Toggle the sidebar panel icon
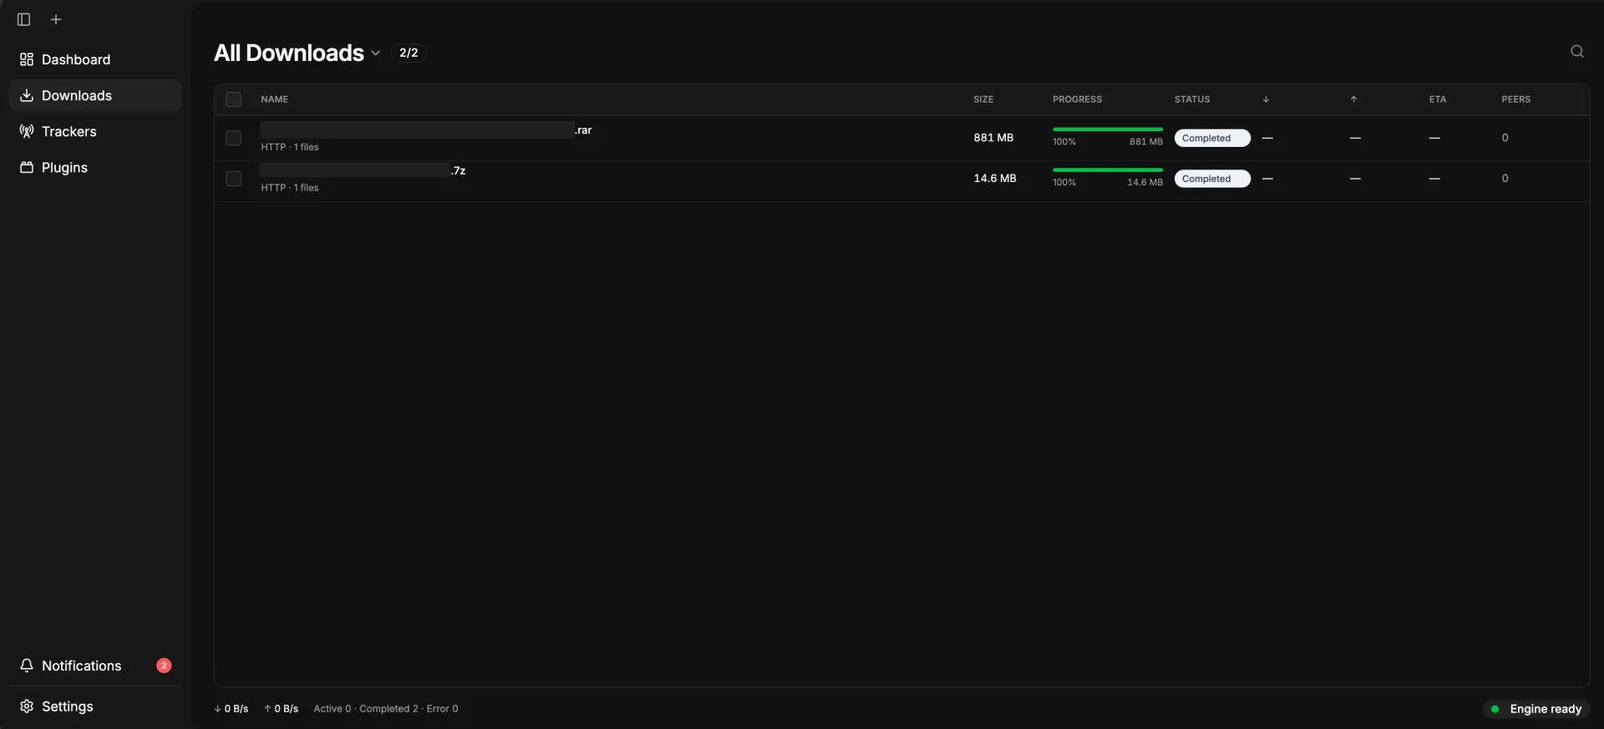Image resolution: width=1604 pixels, height=729 pixels. click(23, 19)
